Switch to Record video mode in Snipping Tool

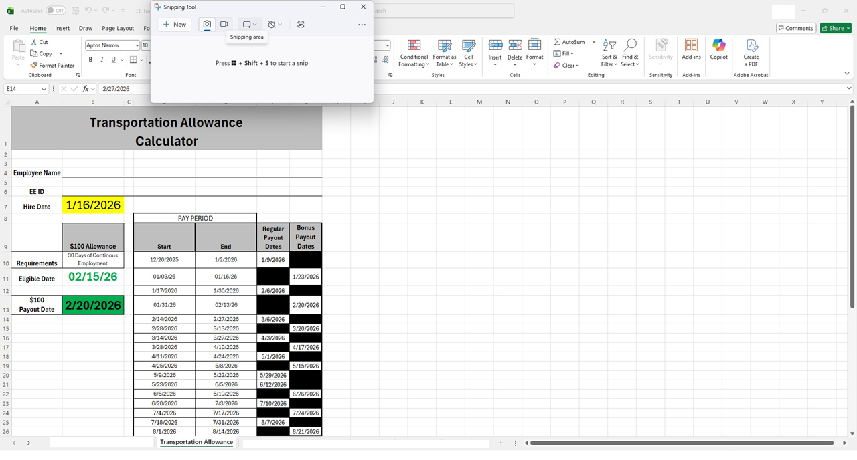tap(224, 24)
